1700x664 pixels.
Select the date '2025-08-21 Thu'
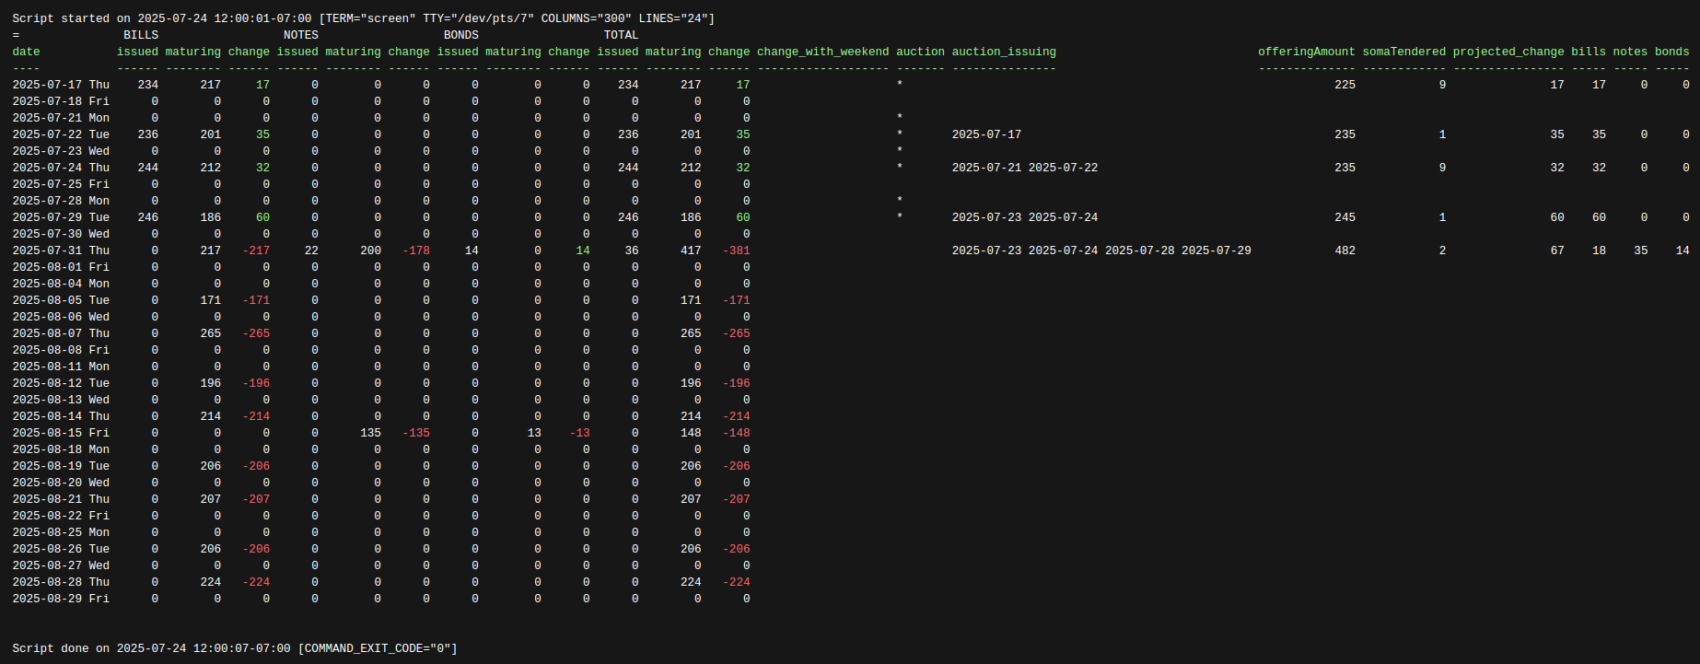(61, 499)
